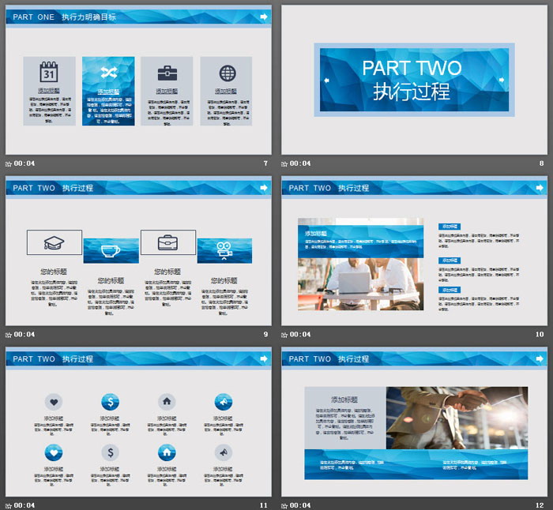Click the transition star icon below slide 7

[x=9, y=164]
